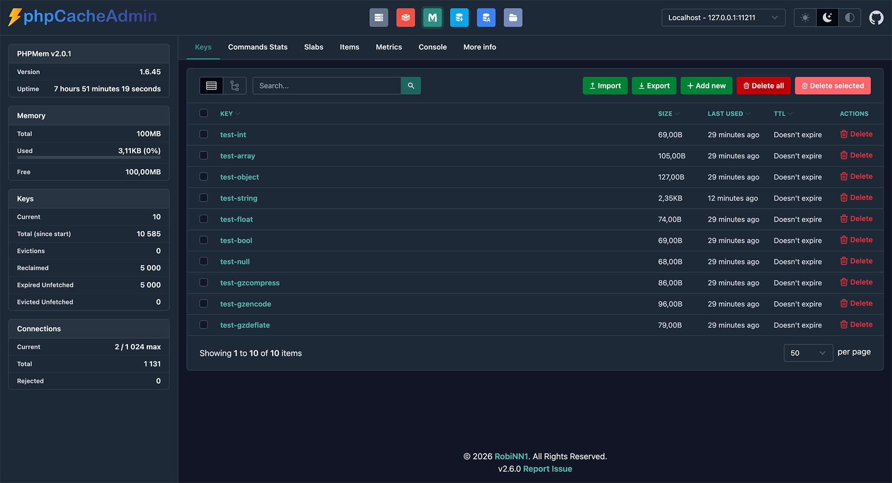Open the Localhost server selector dropdown
Viewport: 892px width, 483px height.
[723, 18]
